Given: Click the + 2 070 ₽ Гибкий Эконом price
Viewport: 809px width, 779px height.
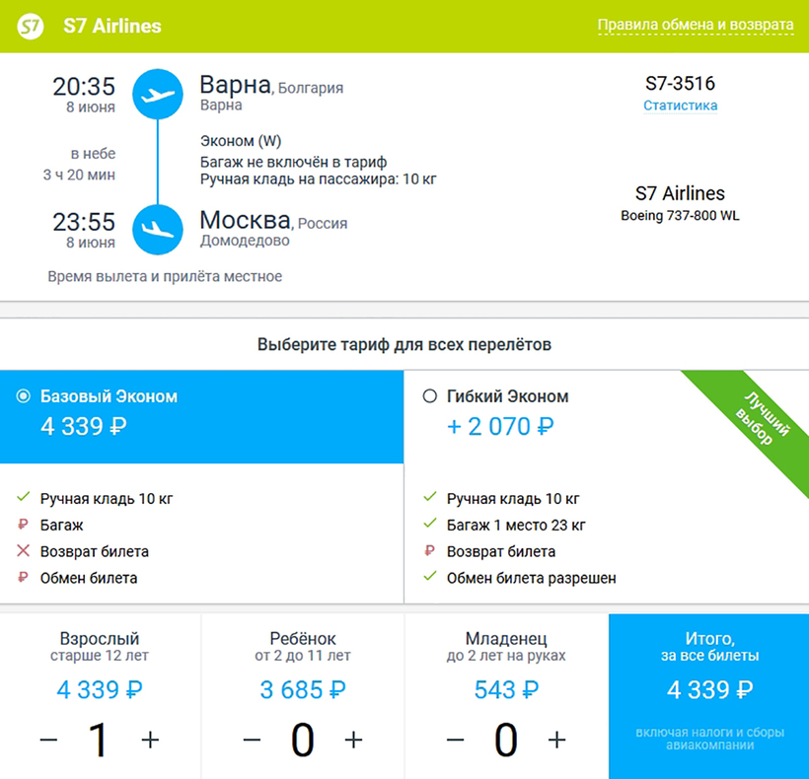Looking at the screenshot, I should [x=500, y=426].
